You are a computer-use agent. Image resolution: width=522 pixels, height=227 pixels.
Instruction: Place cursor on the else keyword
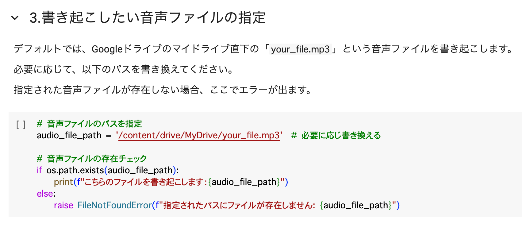click(45, 194)
